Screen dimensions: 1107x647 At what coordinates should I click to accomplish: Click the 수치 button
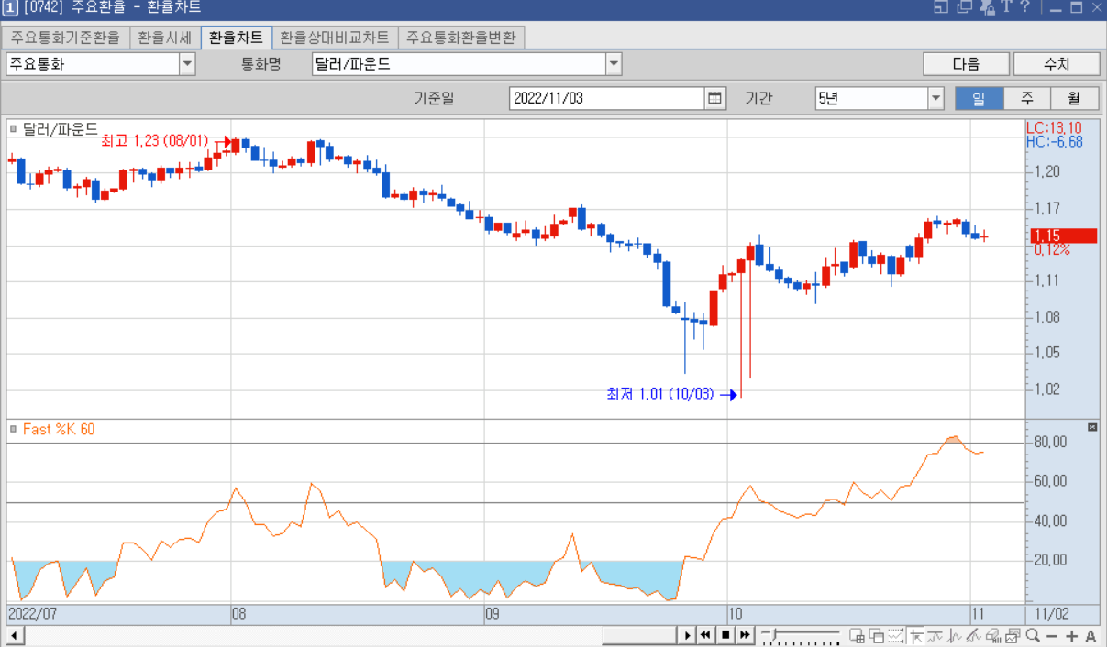(1057, 64)
